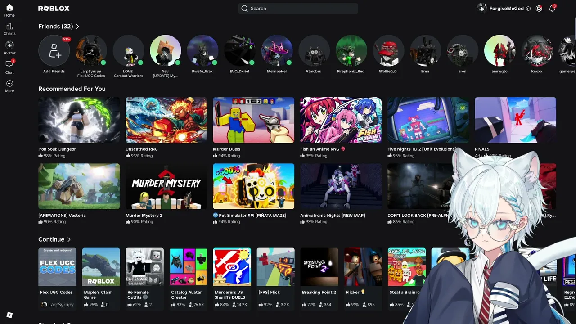Open Charts from the sidebar
Viewport: 576px width, 324px height.
[x=9, y=27]
